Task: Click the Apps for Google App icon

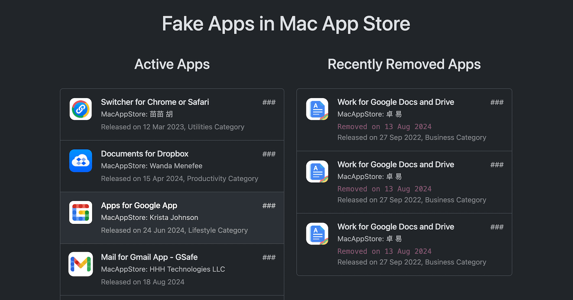Action: 80,212
